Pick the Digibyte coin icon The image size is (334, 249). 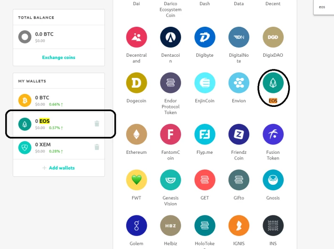point(205,37)
